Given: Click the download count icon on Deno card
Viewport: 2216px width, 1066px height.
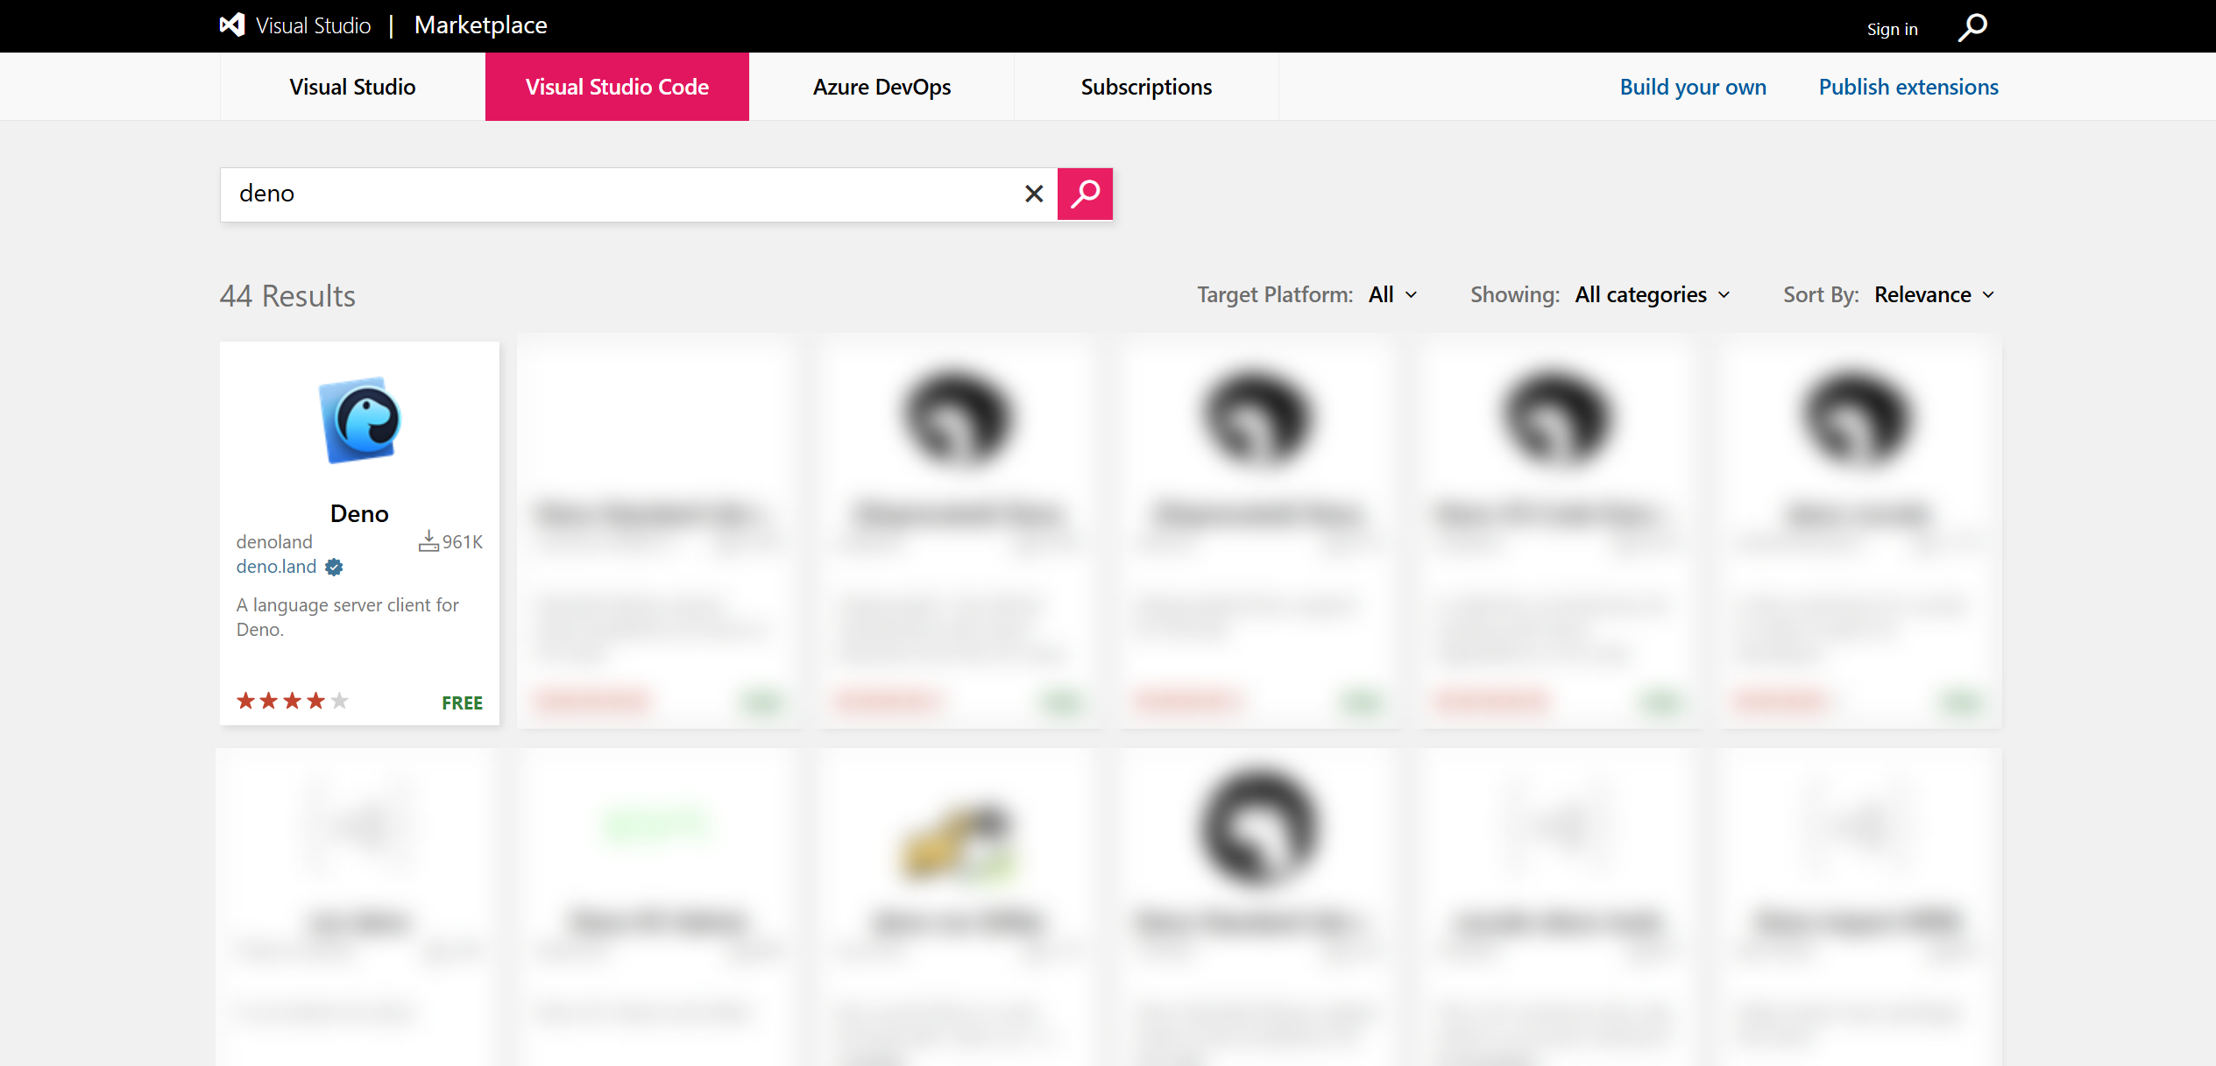Looking at the screenshot, I should click(x=428, y=541).
